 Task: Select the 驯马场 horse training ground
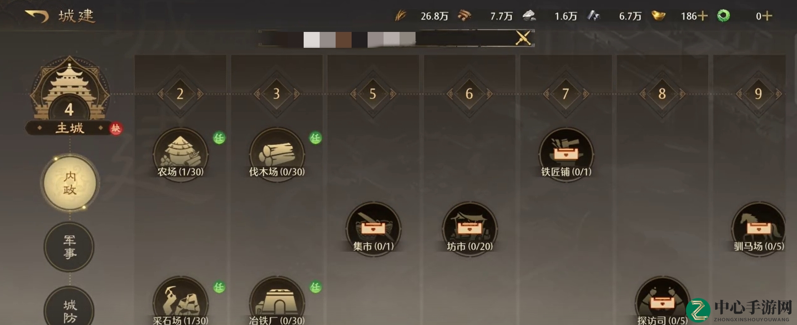[x=759, y=229]
